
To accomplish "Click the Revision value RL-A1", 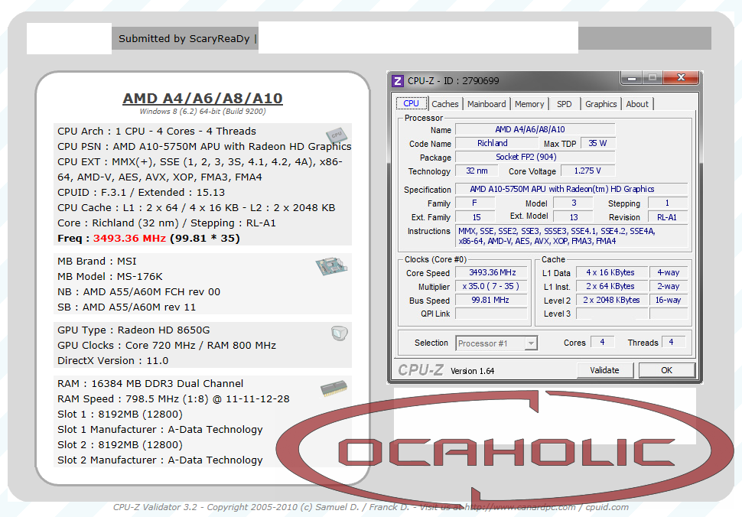I will (x=667, y=217).
